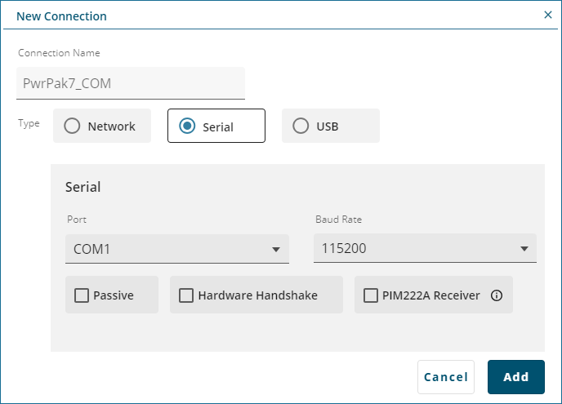This screenshot has height=404, width=562.
Task: Cancel the new connection
Action: click(446, 377)
